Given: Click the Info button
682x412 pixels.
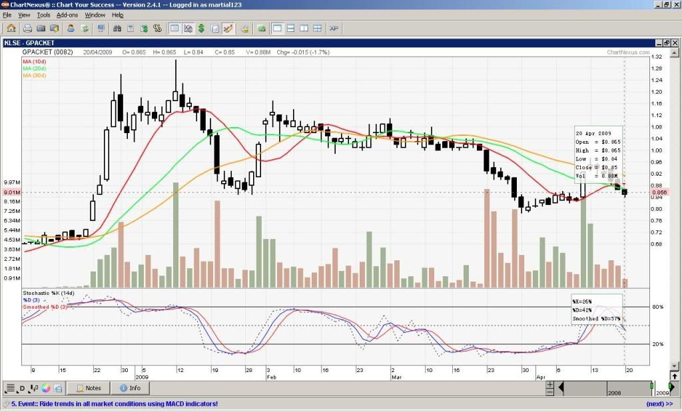Looking at the screenshot, I should 130,388.
